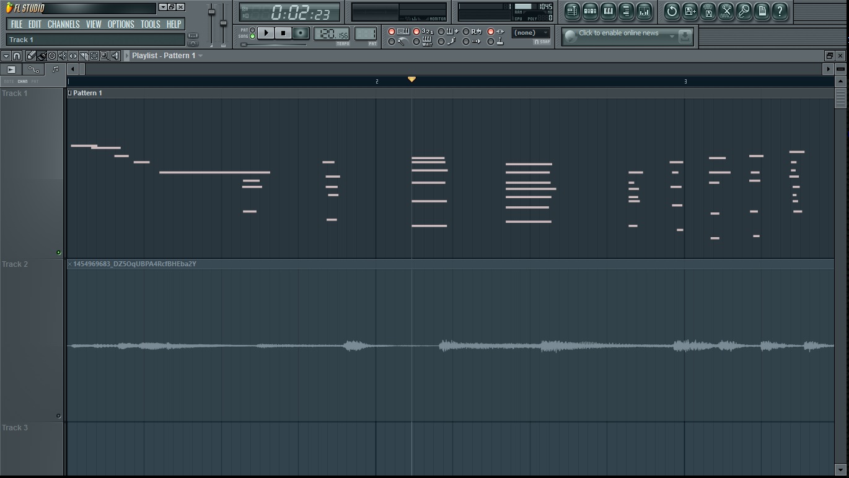Open the CHANNELS menu
This screenshot has width=849, height=478.
(x=64, y=24)
